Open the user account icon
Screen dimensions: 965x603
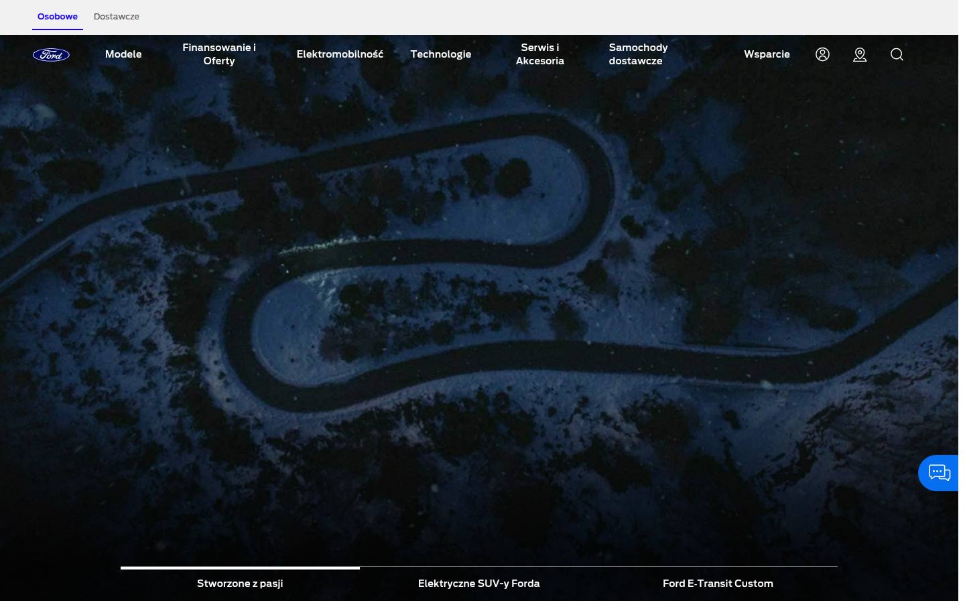pyautogui.click(x=822, y=54)
